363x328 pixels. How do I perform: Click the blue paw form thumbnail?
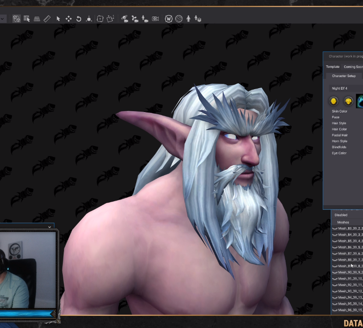[359, 101]
